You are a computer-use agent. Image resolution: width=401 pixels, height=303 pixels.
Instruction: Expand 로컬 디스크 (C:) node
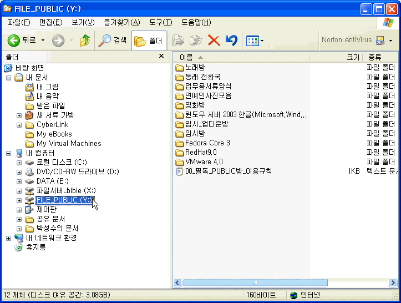click(x=19, y=163)
